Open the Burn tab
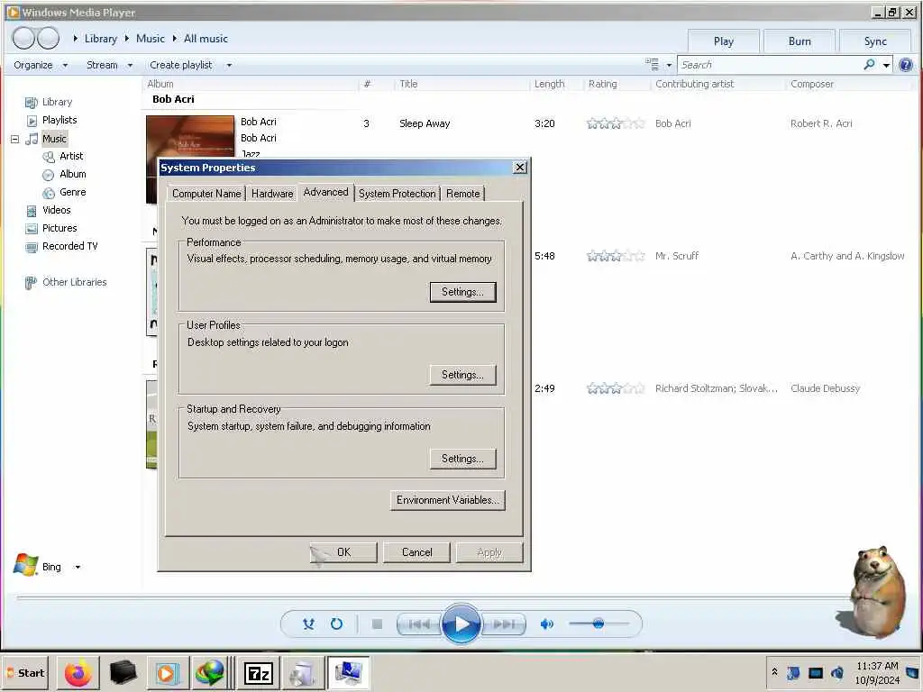 coord(800,41)
